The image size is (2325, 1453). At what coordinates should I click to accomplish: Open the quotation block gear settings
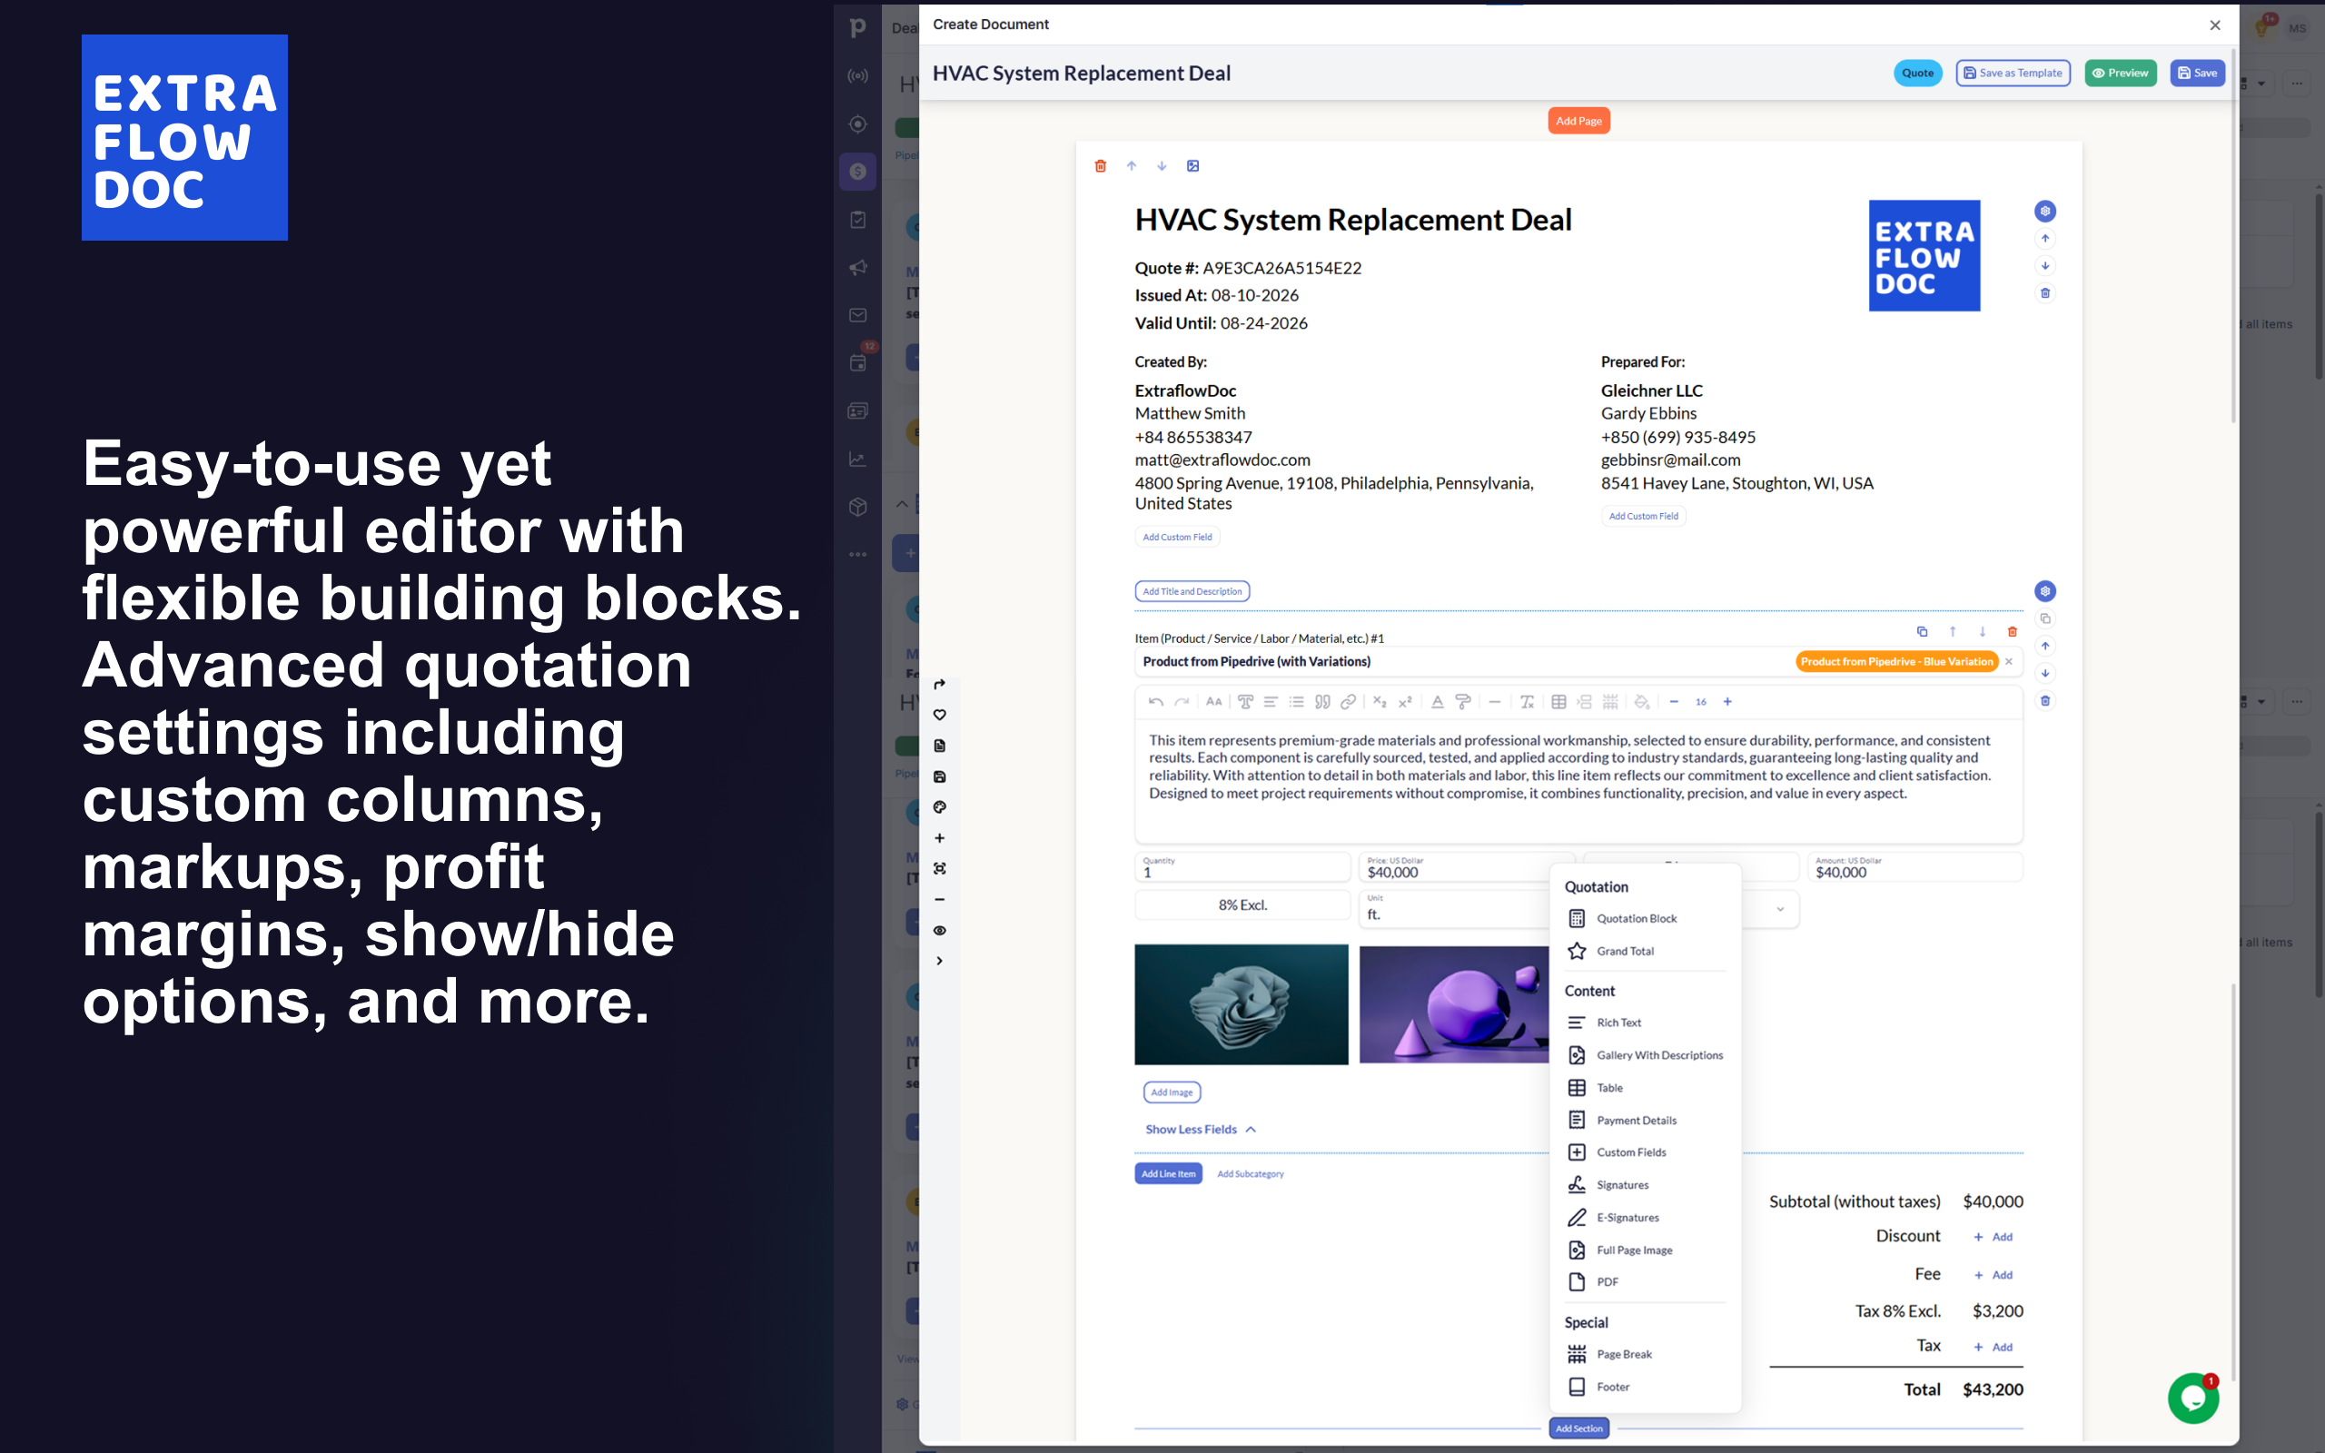(2044, 591)
